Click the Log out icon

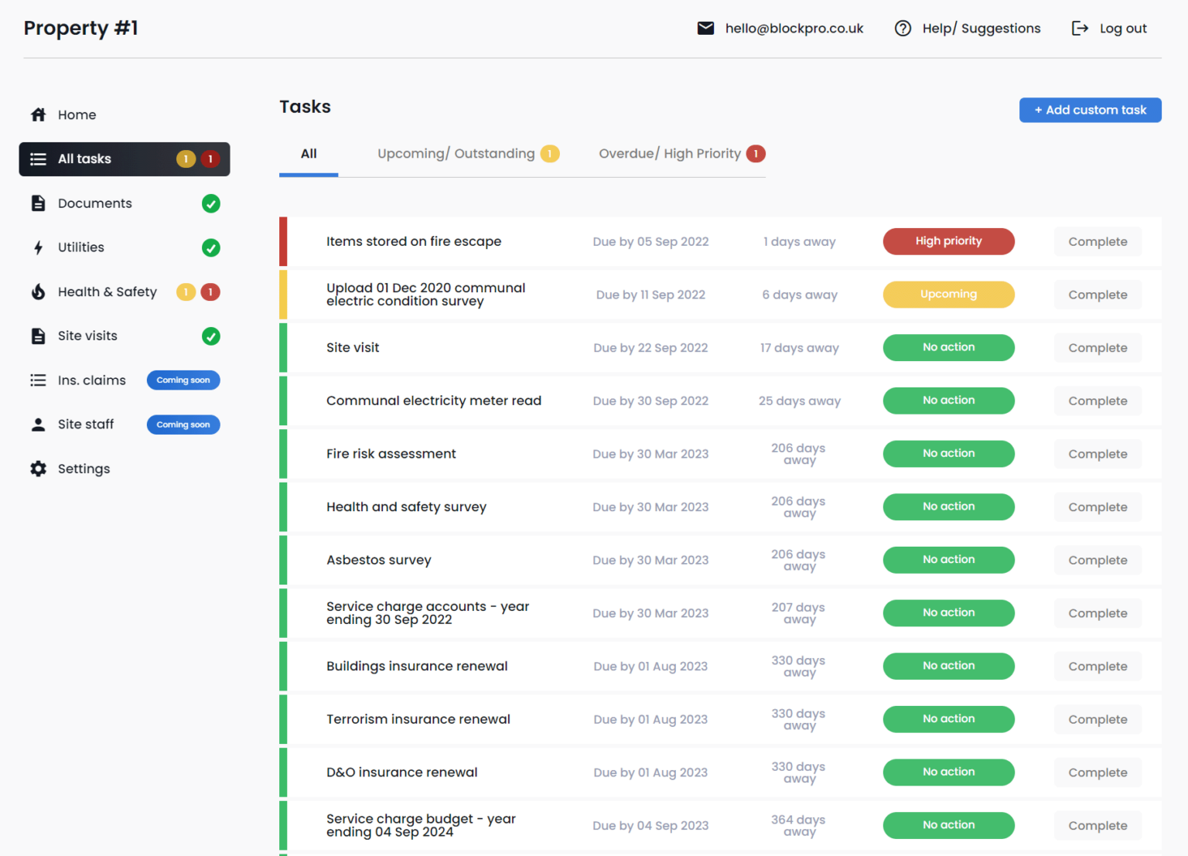point(1080,28)
